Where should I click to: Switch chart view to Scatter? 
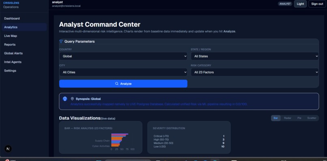tap(312, 118)
